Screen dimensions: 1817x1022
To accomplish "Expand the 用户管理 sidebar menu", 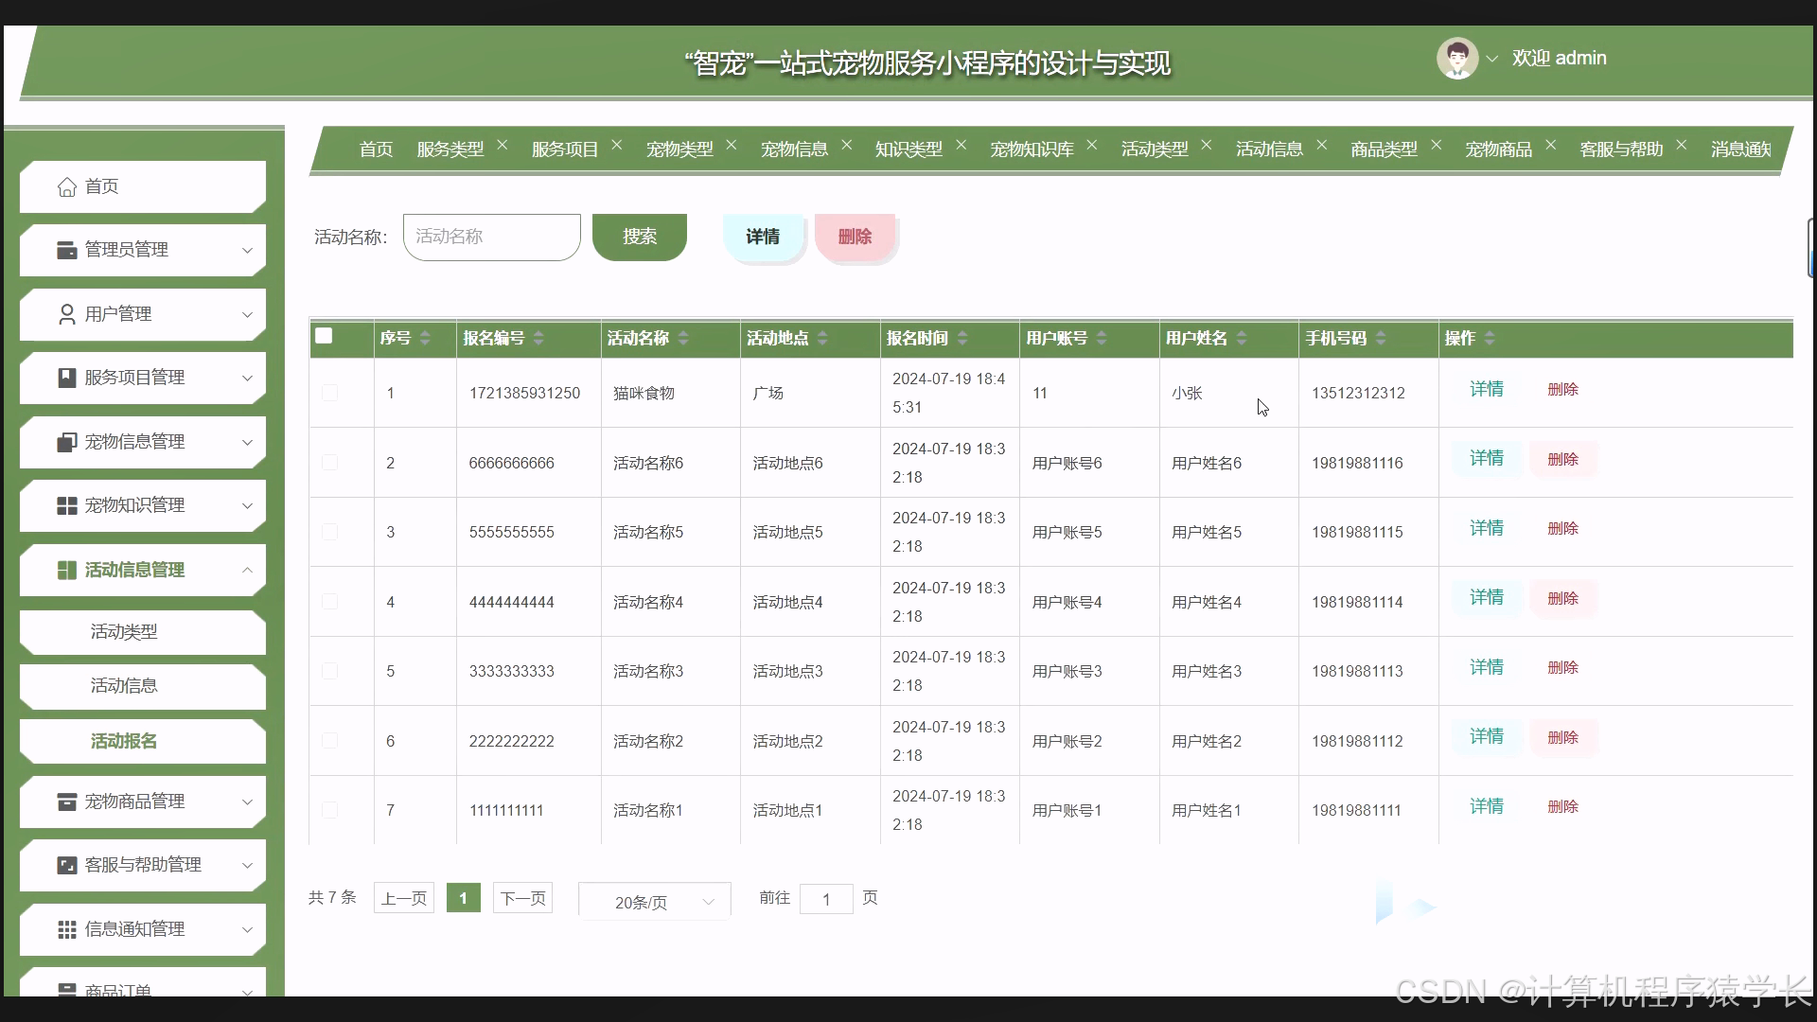I will (248, 313).
